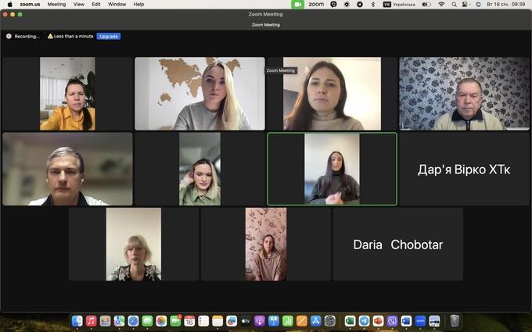Viewport: 532px width, 332px height.
Task: Select the Daria Chobotar participant tile
Action: (x=397, y=245)
